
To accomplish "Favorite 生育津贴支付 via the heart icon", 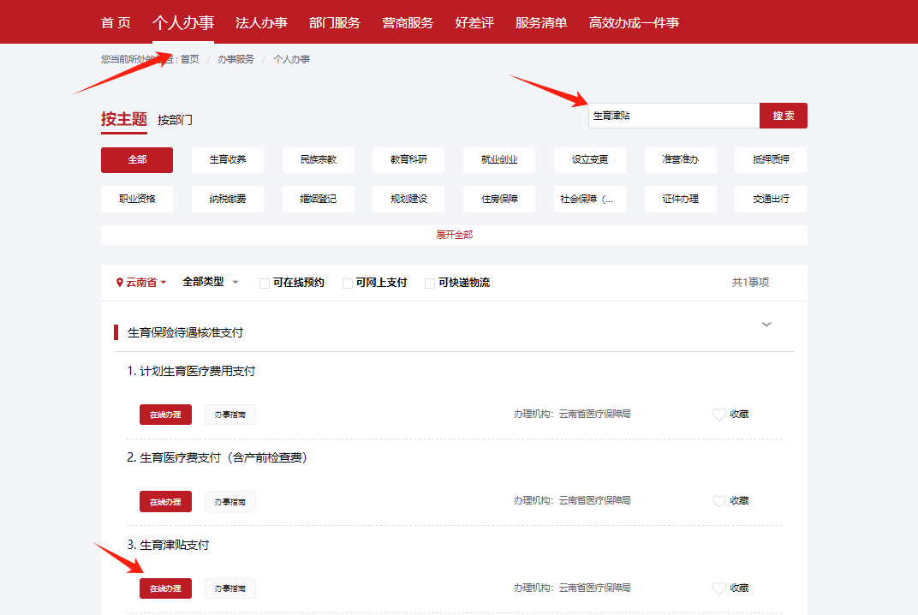I will (719, 588).
